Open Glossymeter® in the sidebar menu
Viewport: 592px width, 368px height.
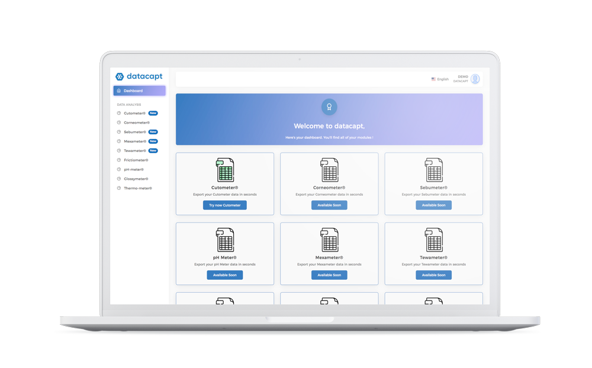[136, 179]
